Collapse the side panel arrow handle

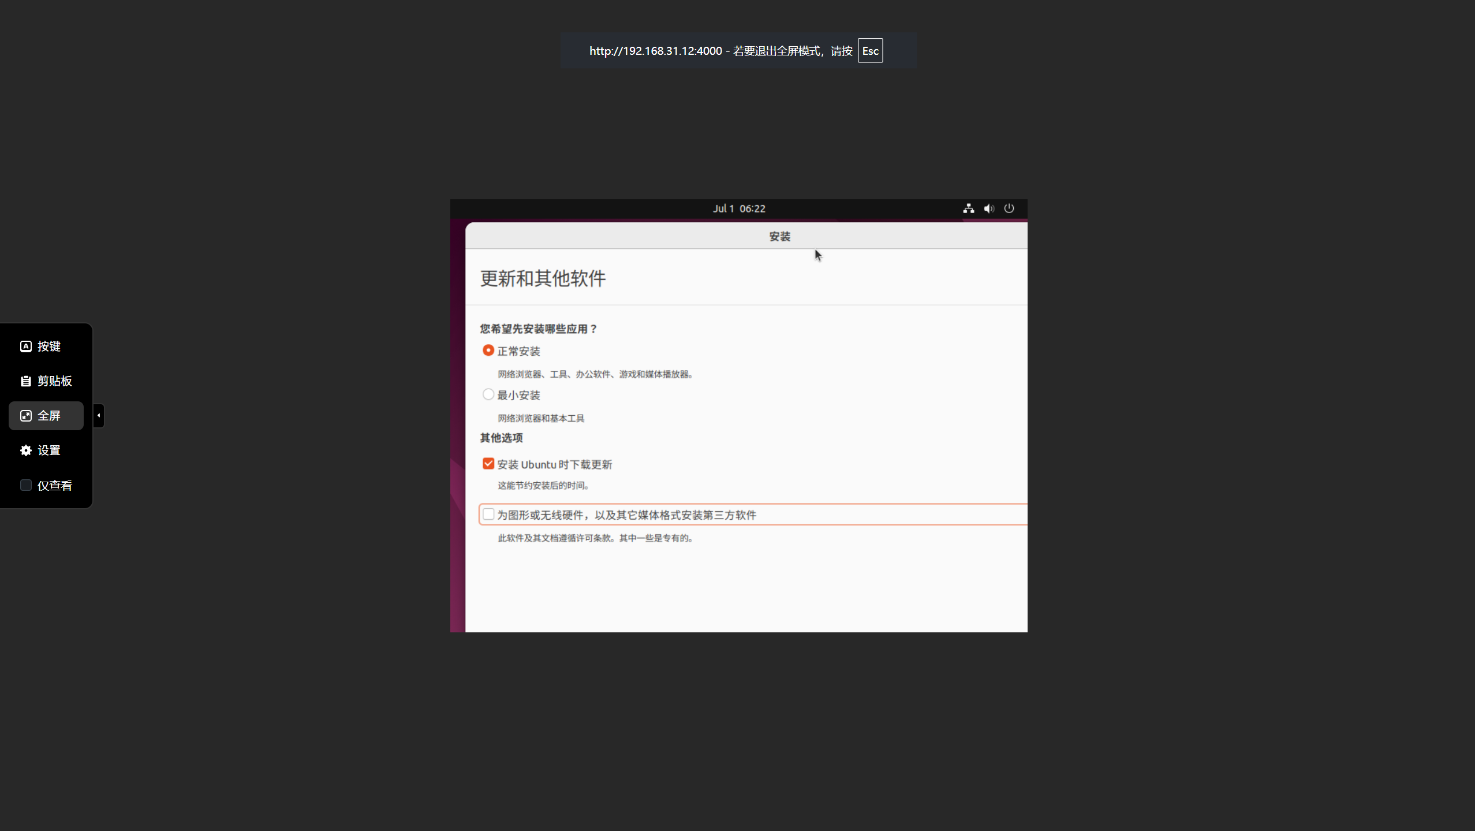99,415
